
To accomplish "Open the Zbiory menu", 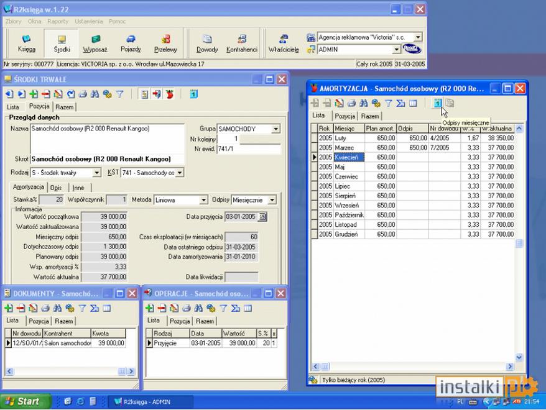I will [13, 21].
